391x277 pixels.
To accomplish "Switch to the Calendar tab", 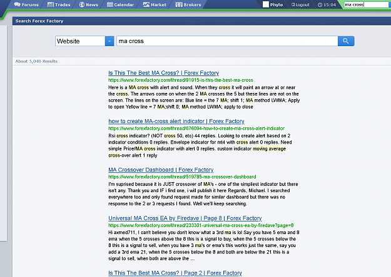I will coord(121,5).
